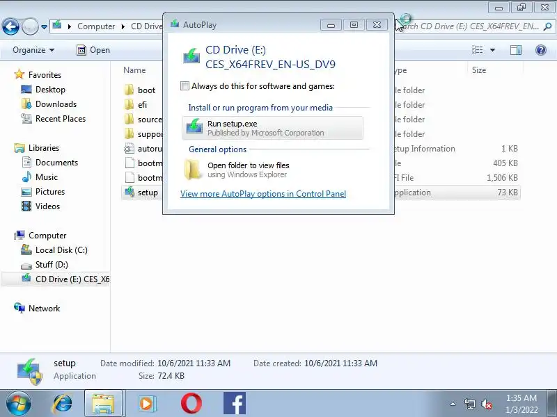Screen dimensions: 557x417
Task: Open Windows Media Player from the taskbar
Action: [147, 404]
